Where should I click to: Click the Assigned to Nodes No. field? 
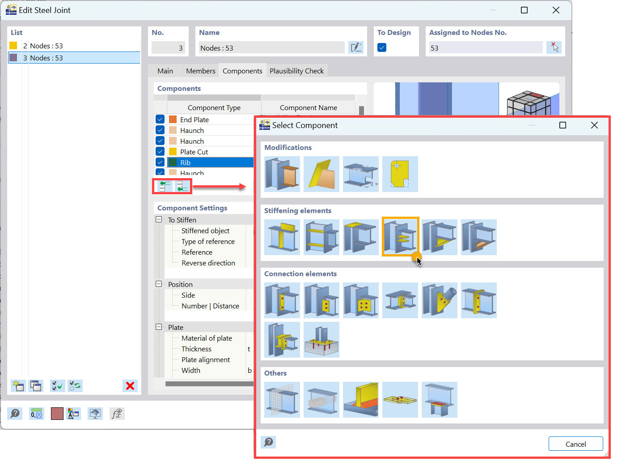coord(486,48)
